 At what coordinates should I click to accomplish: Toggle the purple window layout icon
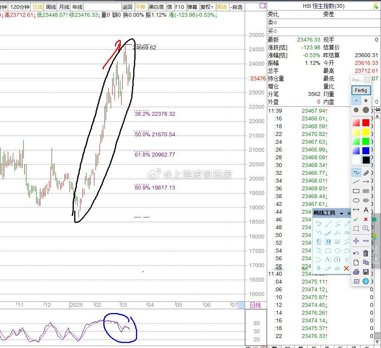pos(263,6)
